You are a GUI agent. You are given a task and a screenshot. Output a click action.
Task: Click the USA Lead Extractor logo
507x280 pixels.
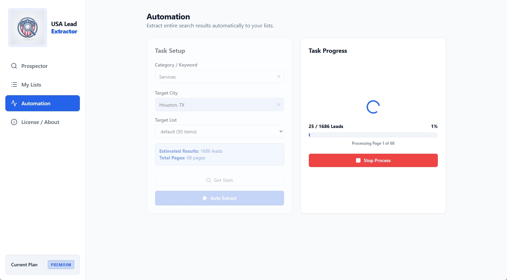[x=28, y=27]
